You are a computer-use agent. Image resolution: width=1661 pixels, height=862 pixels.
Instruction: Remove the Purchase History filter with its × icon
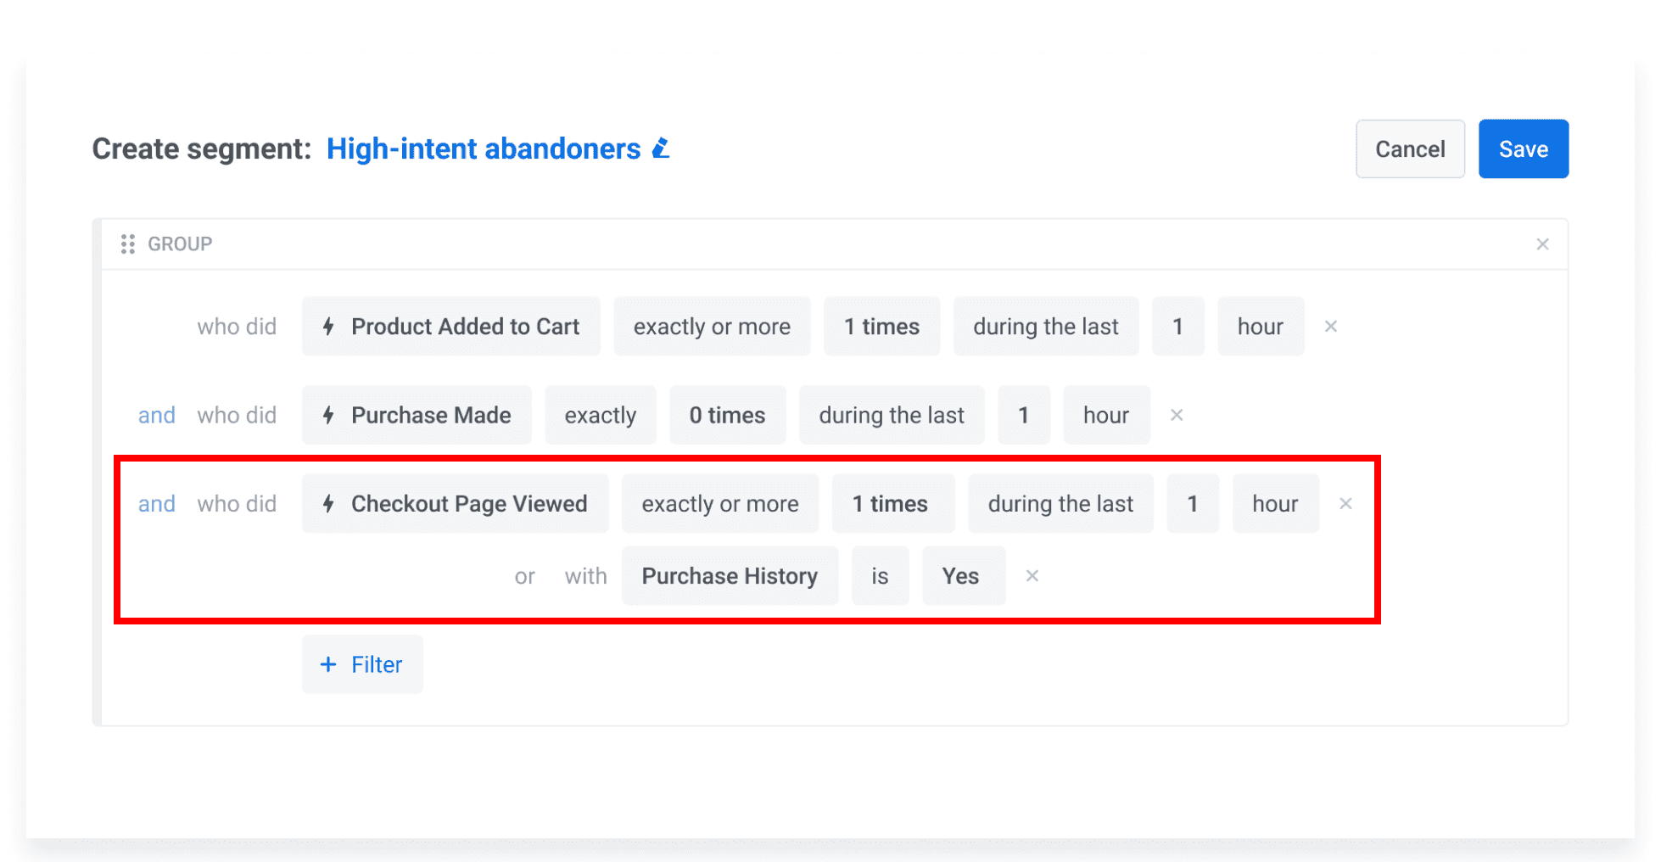pyautogui.click(x=1032, y=576)
